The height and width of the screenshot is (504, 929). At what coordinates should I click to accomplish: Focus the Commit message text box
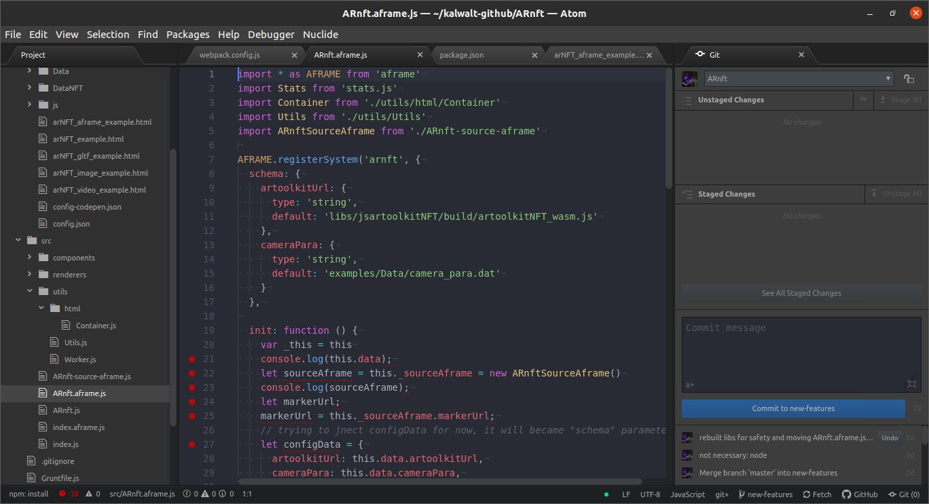[x=801, y=355]
